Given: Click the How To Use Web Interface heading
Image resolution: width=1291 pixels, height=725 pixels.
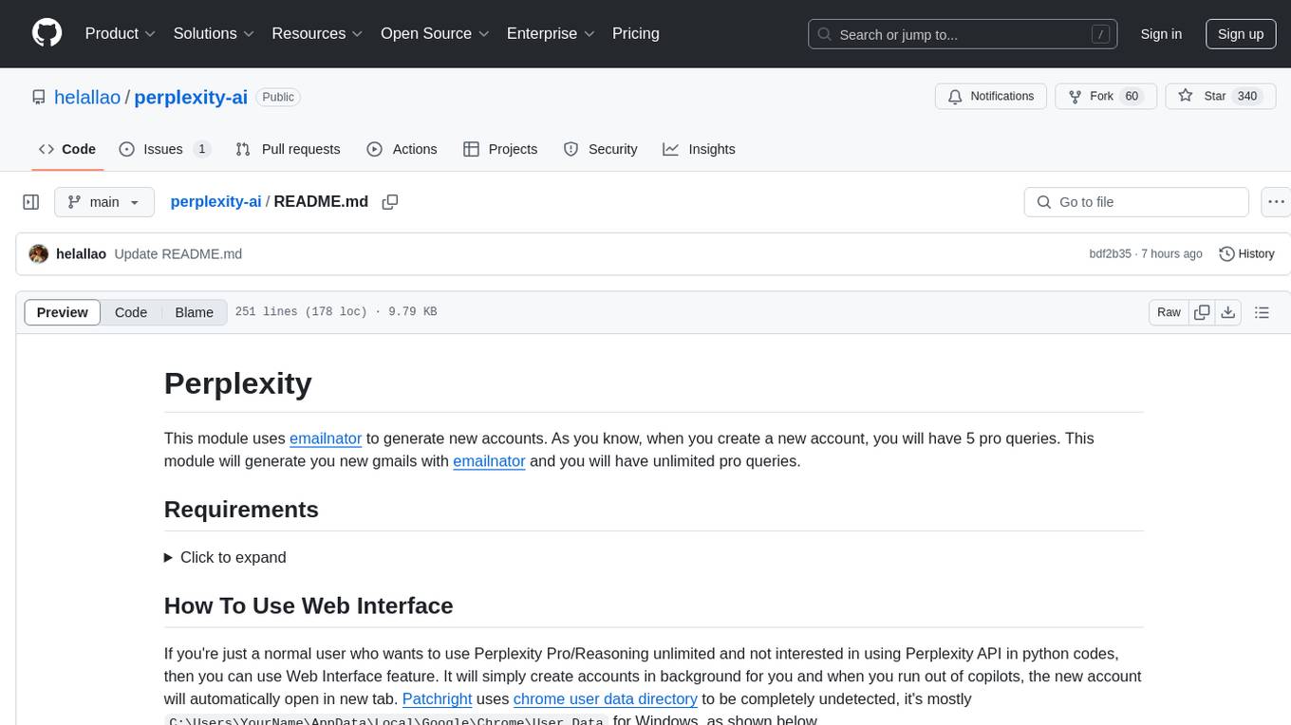Looking at the screenshot, I should (309, 605).
